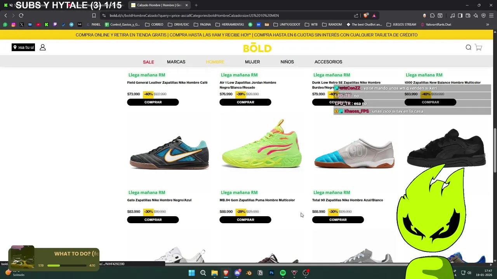This screenshot has width=497, height=279.
Task: Open Spotify from the taskbar
Action: pos(283,273)
